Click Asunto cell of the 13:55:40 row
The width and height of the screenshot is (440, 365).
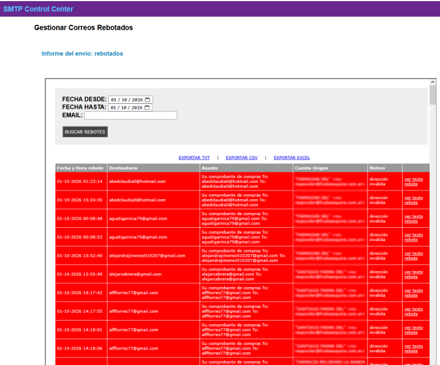pos(246,274)
